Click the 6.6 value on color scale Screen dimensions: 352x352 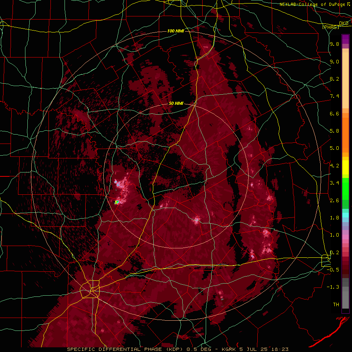pyautogui.click(x=334, y=113)
